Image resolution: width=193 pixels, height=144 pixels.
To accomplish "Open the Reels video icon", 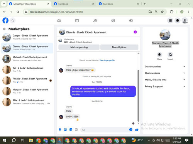I will [x=77, y=20].
